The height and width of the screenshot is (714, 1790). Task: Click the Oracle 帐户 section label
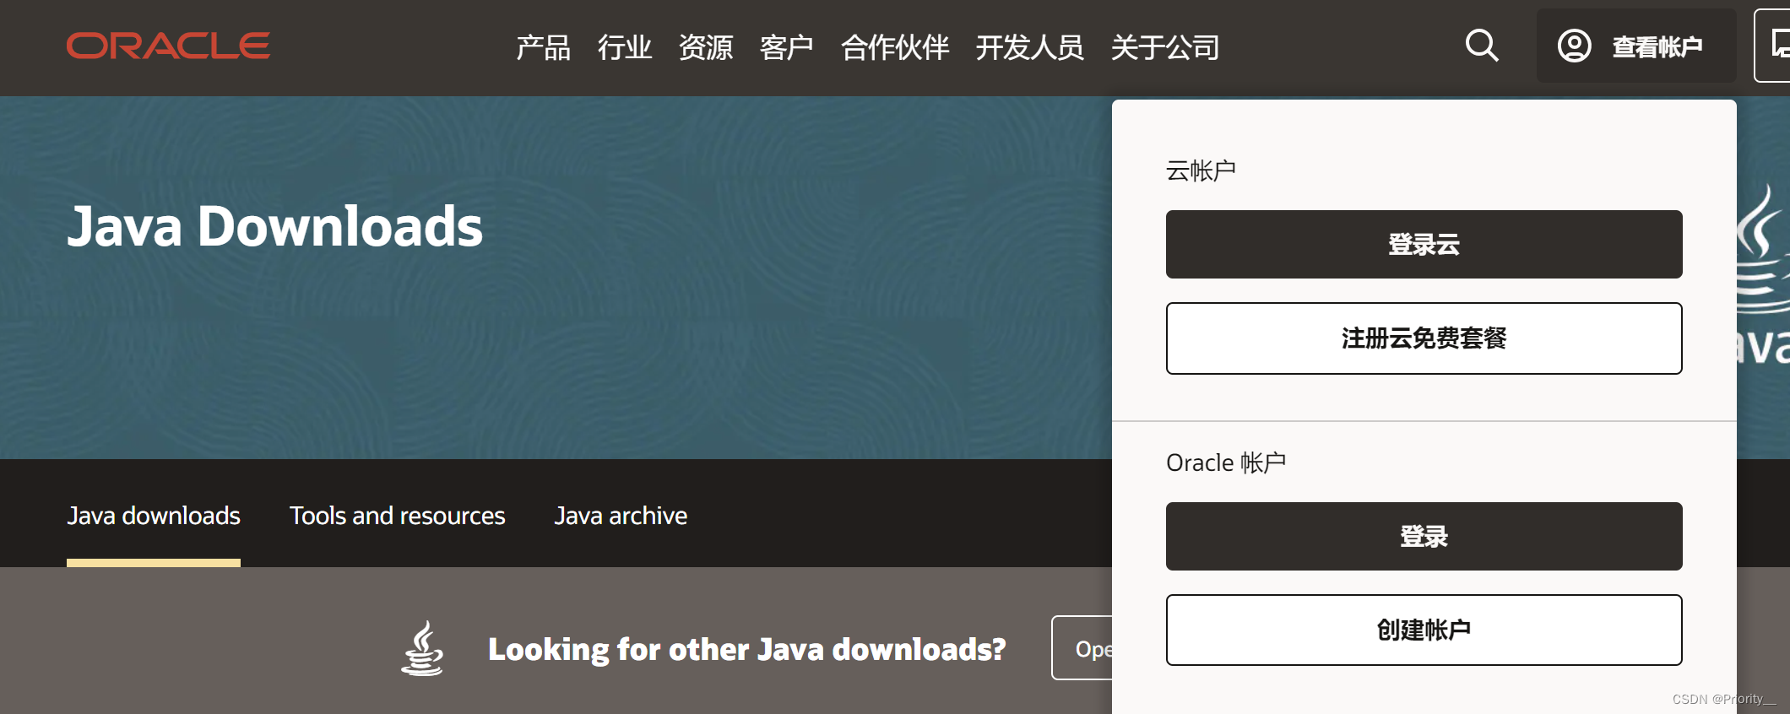(1226, 462)
